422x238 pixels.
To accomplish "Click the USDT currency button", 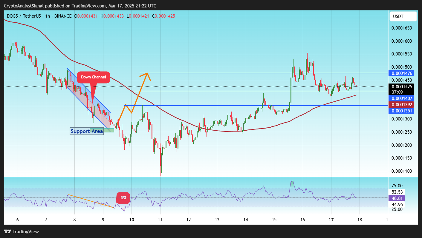I will click(x=403, y=16).
